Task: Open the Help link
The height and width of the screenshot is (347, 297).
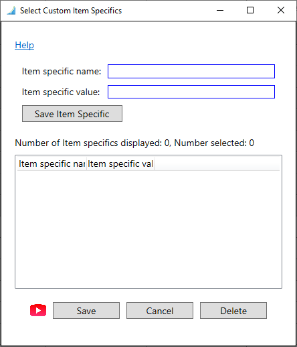Action: click(x=25, y=45)
